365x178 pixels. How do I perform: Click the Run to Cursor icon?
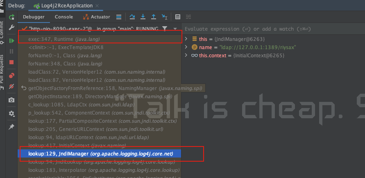click(164, 17)
